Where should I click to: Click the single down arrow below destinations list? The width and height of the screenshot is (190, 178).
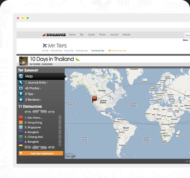tap(28, 147)
